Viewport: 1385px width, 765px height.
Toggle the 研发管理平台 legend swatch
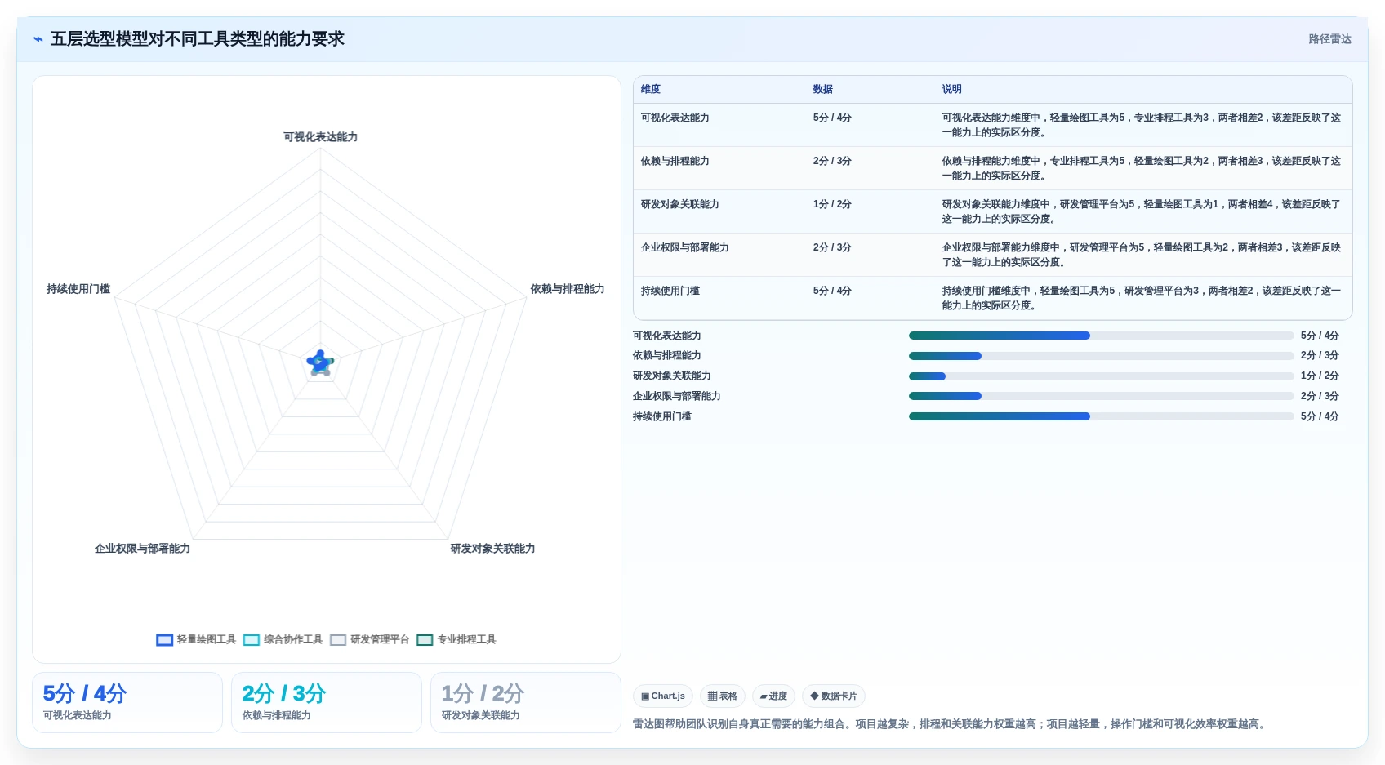[338, 640]
